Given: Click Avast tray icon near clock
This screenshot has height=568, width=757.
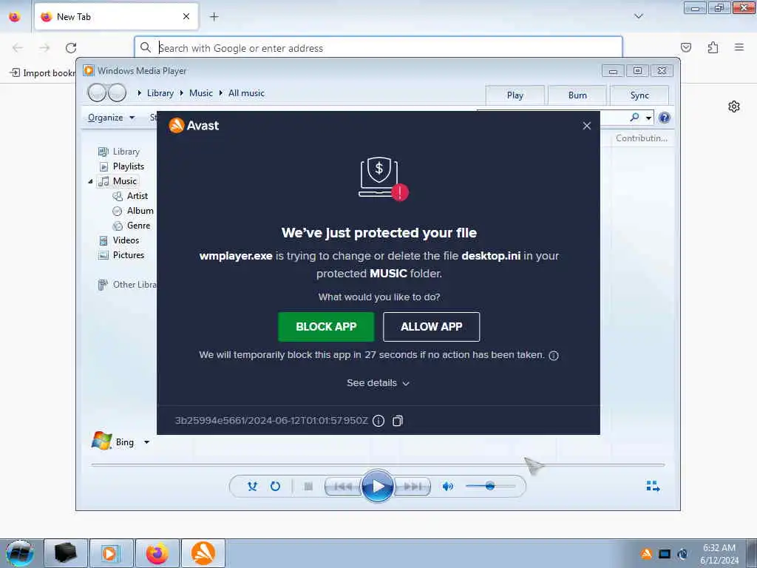Looking at the screenshot, I should pyautogui.click(x=646, y=553).
